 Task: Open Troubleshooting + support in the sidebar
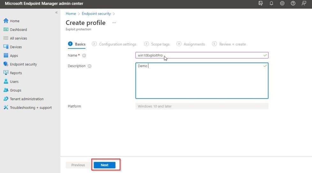pyautogui.click(x=28, y=108)
